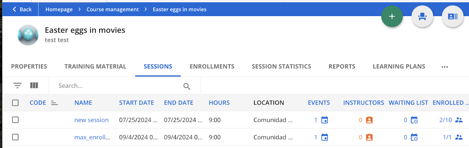Click the green plus add button

pyautogui.click(x=392, y=16)
